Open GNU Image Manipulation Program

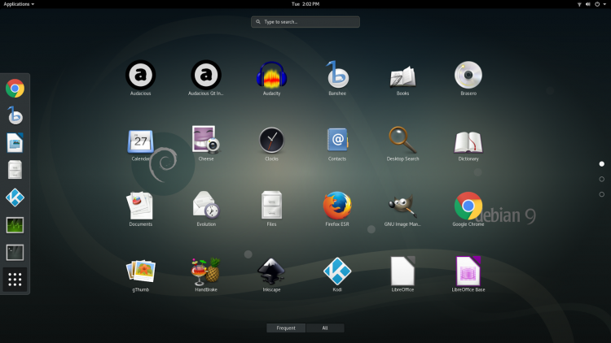[402, 209]
